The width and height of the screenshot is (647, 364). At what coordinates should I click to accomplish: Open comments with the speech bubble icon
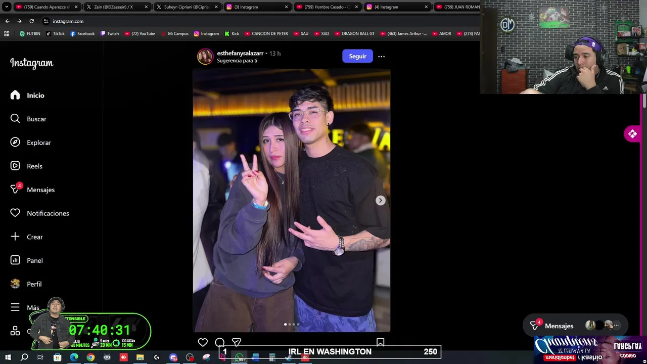point(219,342)
